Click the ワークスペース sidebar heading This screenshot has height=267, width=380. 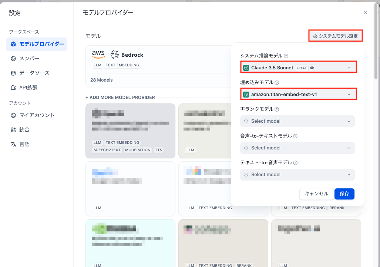24,32
